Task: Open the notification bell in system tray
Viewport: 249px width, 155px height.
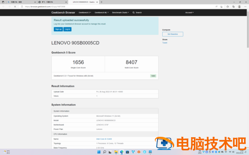Action: 245,152
